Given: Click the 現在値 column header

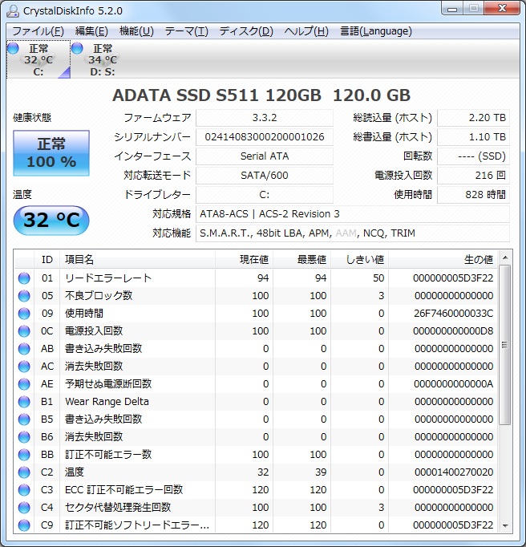Looking at the screenshot, I should point(245,260).
